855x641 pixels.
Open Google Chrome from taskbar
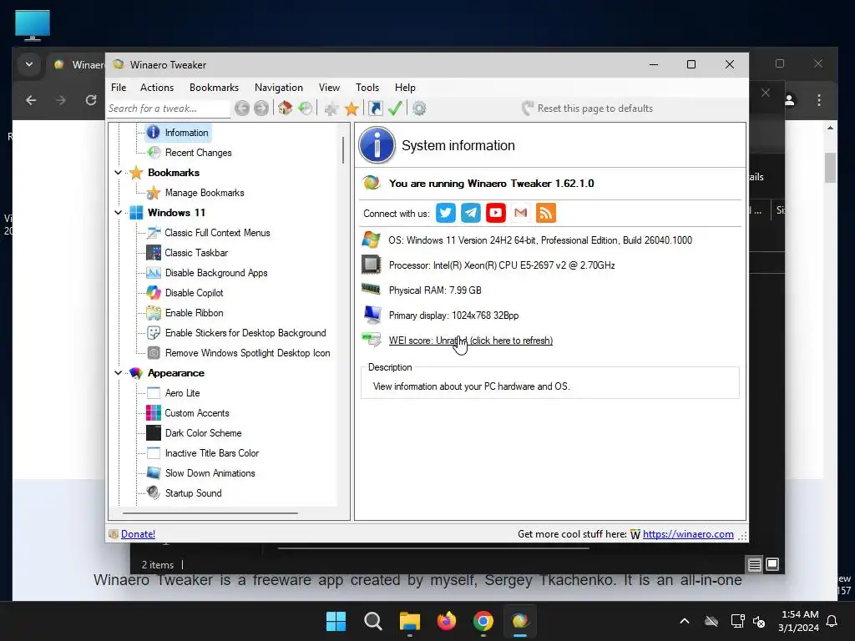[x=483, y=621]
